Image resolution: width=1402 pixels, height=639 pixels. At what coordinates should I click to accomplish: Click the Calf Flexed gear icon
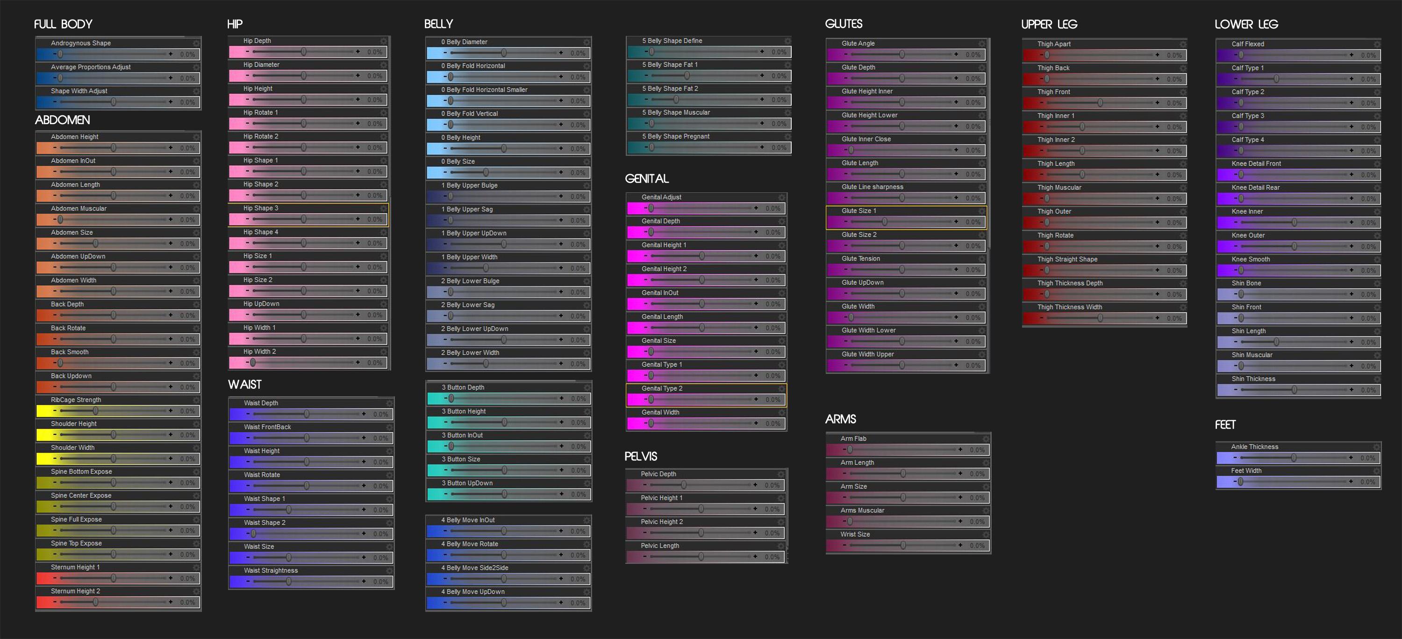[1377, 44]
